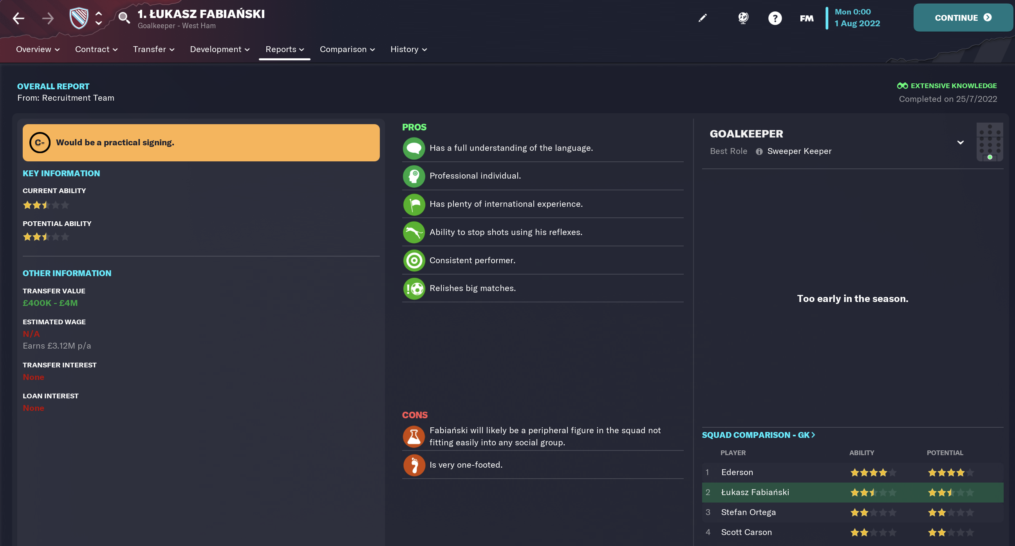Click the Current Ability star rating

[x=46, y=205]
